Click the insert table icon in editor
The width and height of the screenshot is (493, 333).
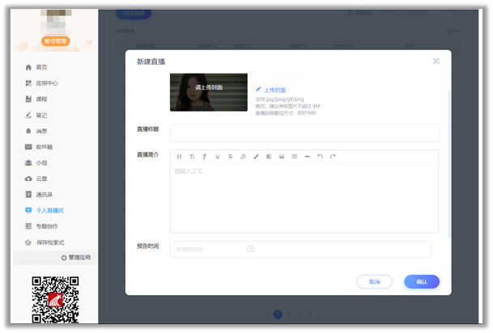point(294,156)
